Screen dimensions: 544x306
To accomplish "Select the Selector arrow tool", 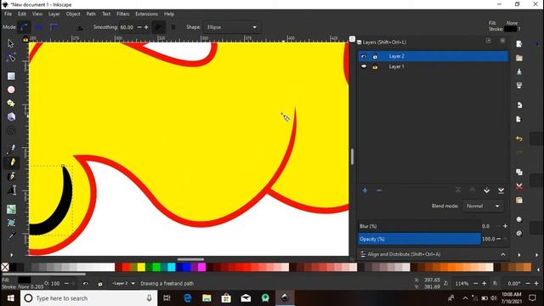I will click(11, 43).
